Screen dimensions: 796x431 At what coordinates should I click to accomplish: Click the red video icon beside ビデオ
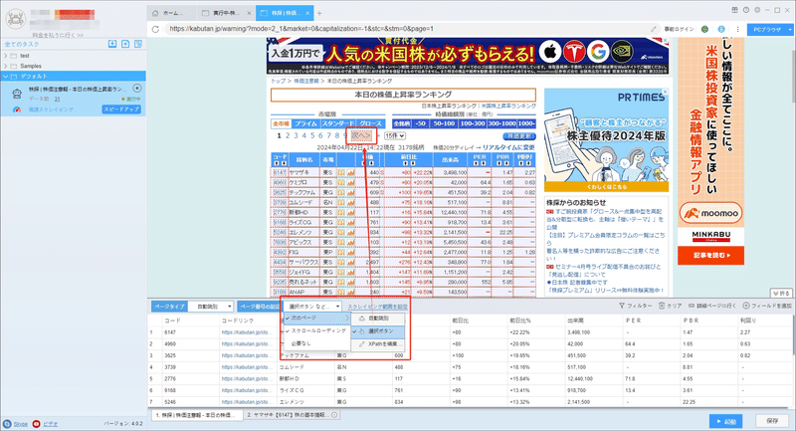click(36, 424)
